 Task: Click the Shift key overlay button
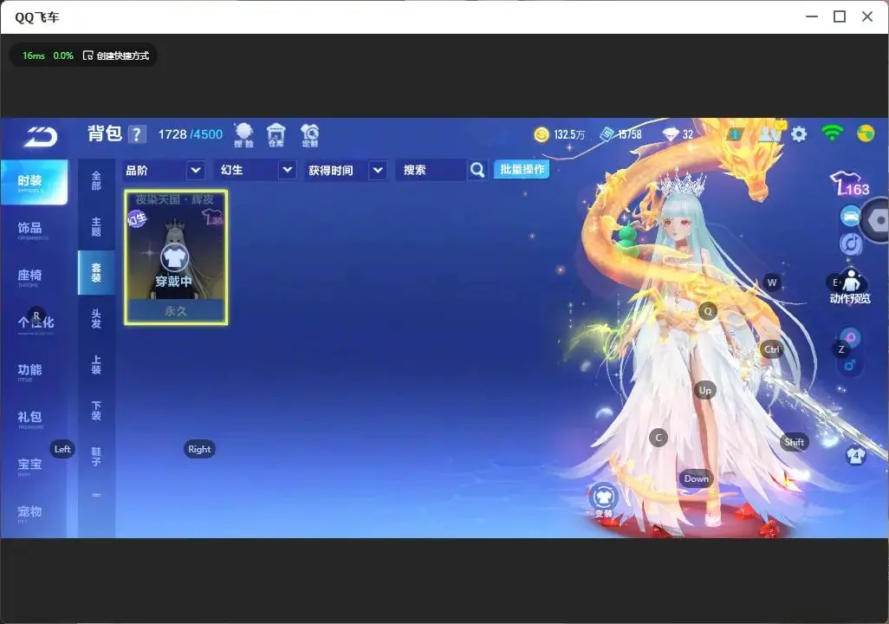click(794, 443)
